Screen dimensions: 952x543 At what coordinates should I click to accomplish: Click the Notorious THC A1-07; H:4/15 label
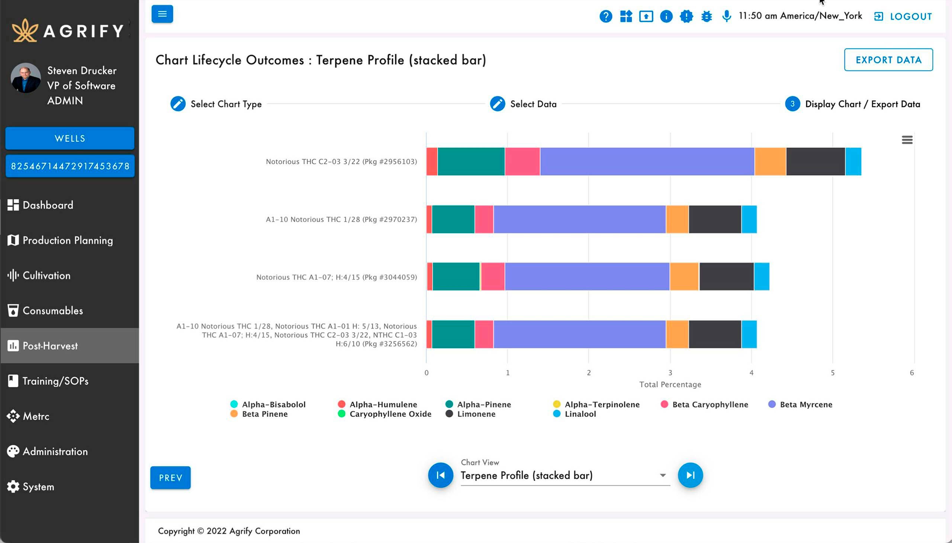(x=337, y=277)
